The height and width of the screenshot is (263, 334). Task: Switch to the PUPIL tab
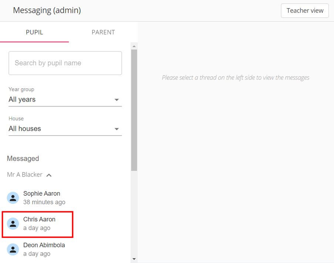(x=34, y=32)
